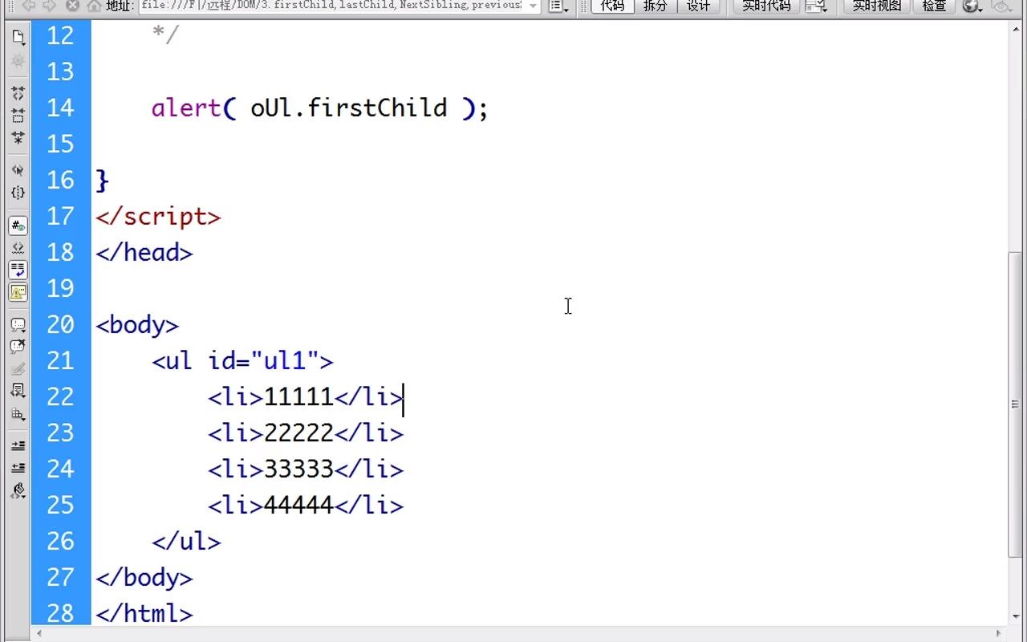Image resolution: width=1027 pixels, height=642 pixels.
Task: Click the 检查 (Inspect) button
Action: click(x=934, y=6)
